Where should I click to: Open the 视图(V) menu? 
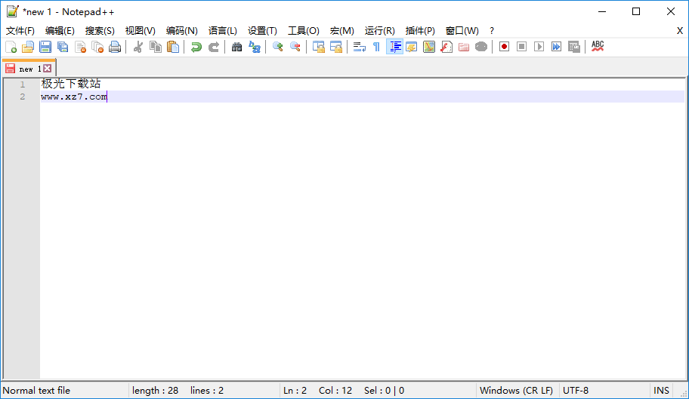[x=141, y=31]
